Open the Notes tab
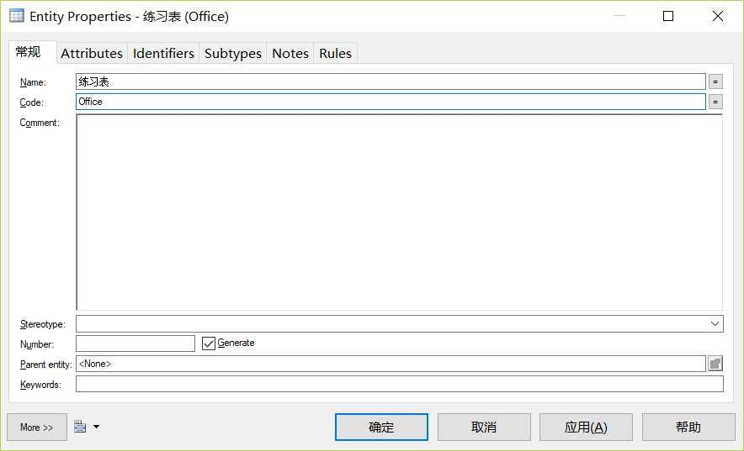The image size is (744, 451). click(x=290, y=53)
